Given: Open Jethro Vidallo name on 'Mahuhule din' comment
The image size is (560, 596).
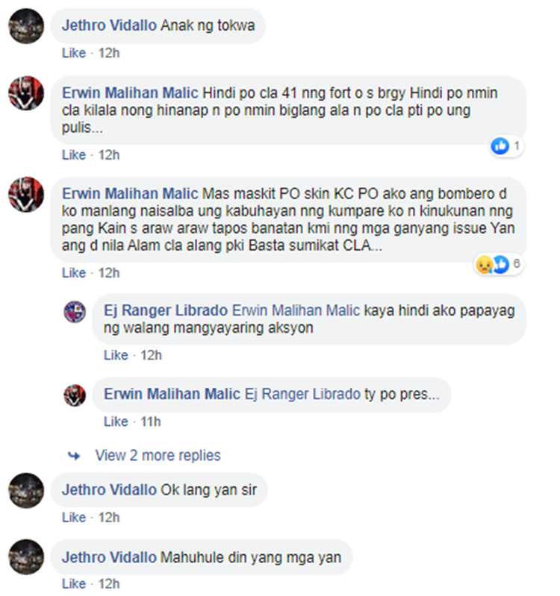Looking at the screenshot, I should pos(109,558).
